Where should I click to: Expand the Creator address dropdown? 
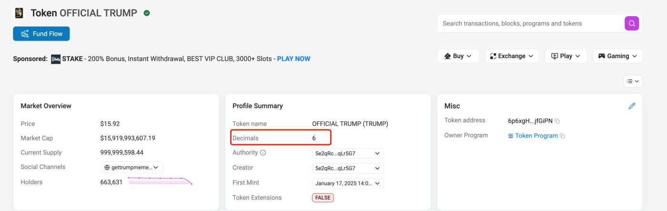pyautogui.click(x=347, y=168)
